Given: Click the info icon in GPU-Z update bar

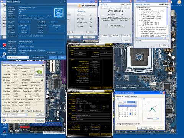Looking at the screenshot, I should [x=4, y=120].
